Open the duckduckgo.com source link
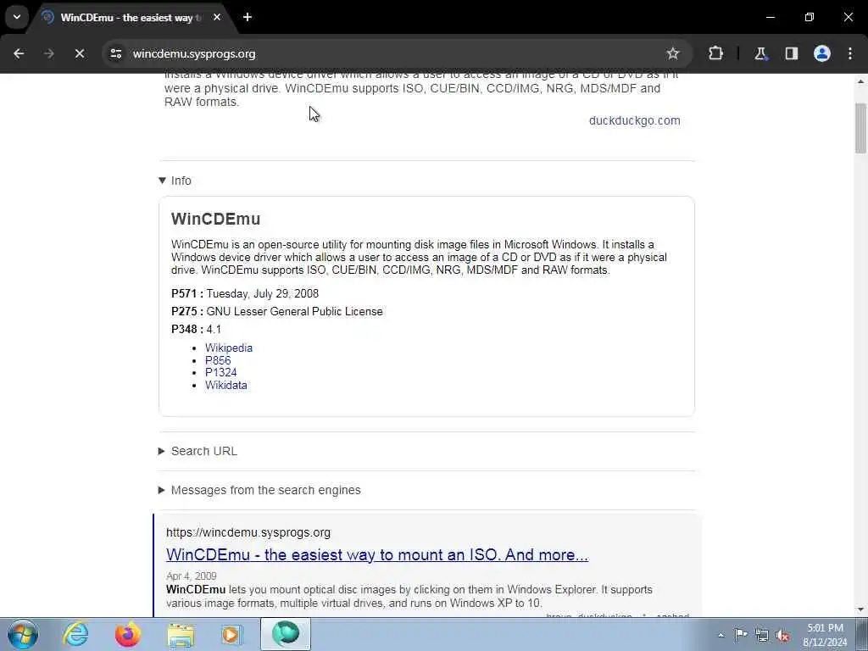The width and height of the screenshot is (868, 651). [x=634, y=120]
